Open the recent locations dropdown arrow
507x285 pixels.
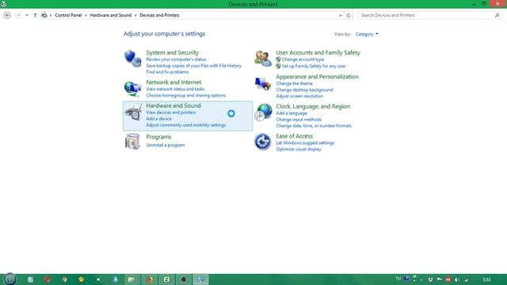pyautogui.click(x=27, y=15)
